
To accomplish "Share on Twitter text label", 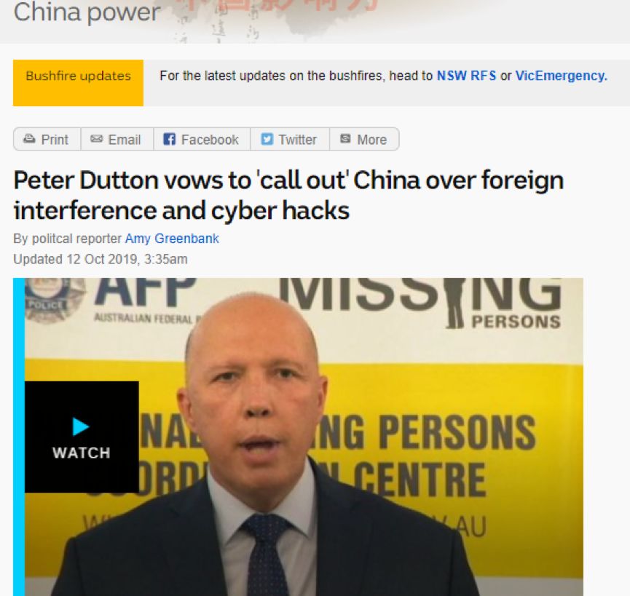I will tap(297, 140).
